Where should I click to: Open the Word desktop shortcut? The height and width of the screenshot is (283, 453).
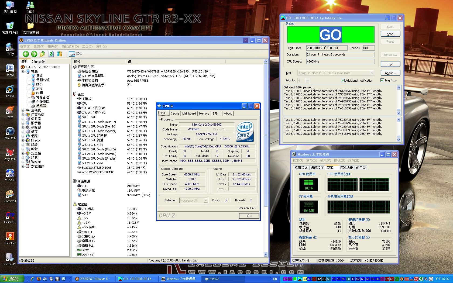pyautogui.click(x=10, y=70)
